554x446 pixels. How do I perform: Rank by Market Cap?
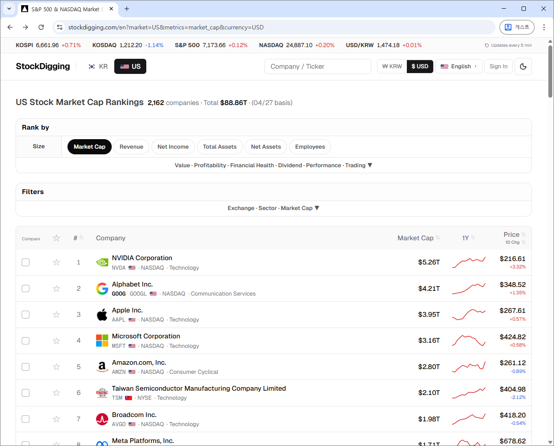pyautogui.click(x=90, y=147)
